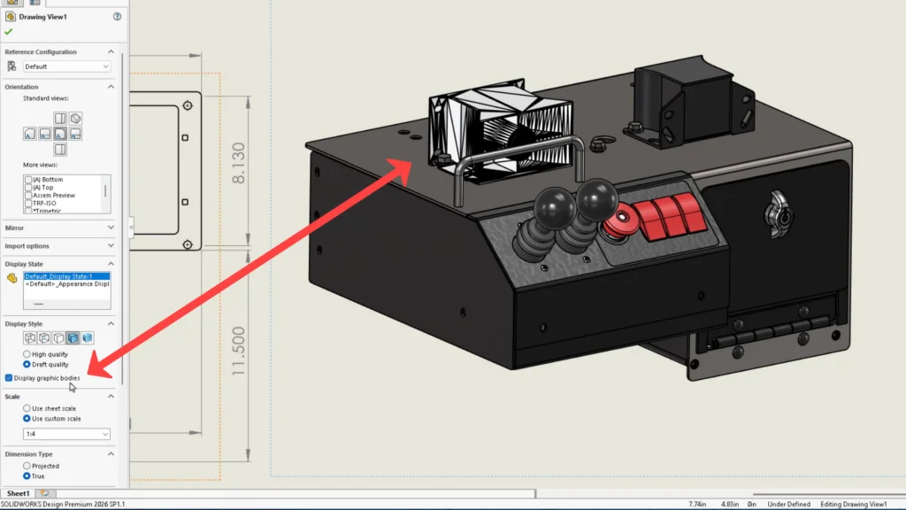Expand the Import options section
Screen dimensions: 906x510
pos(111,246)
